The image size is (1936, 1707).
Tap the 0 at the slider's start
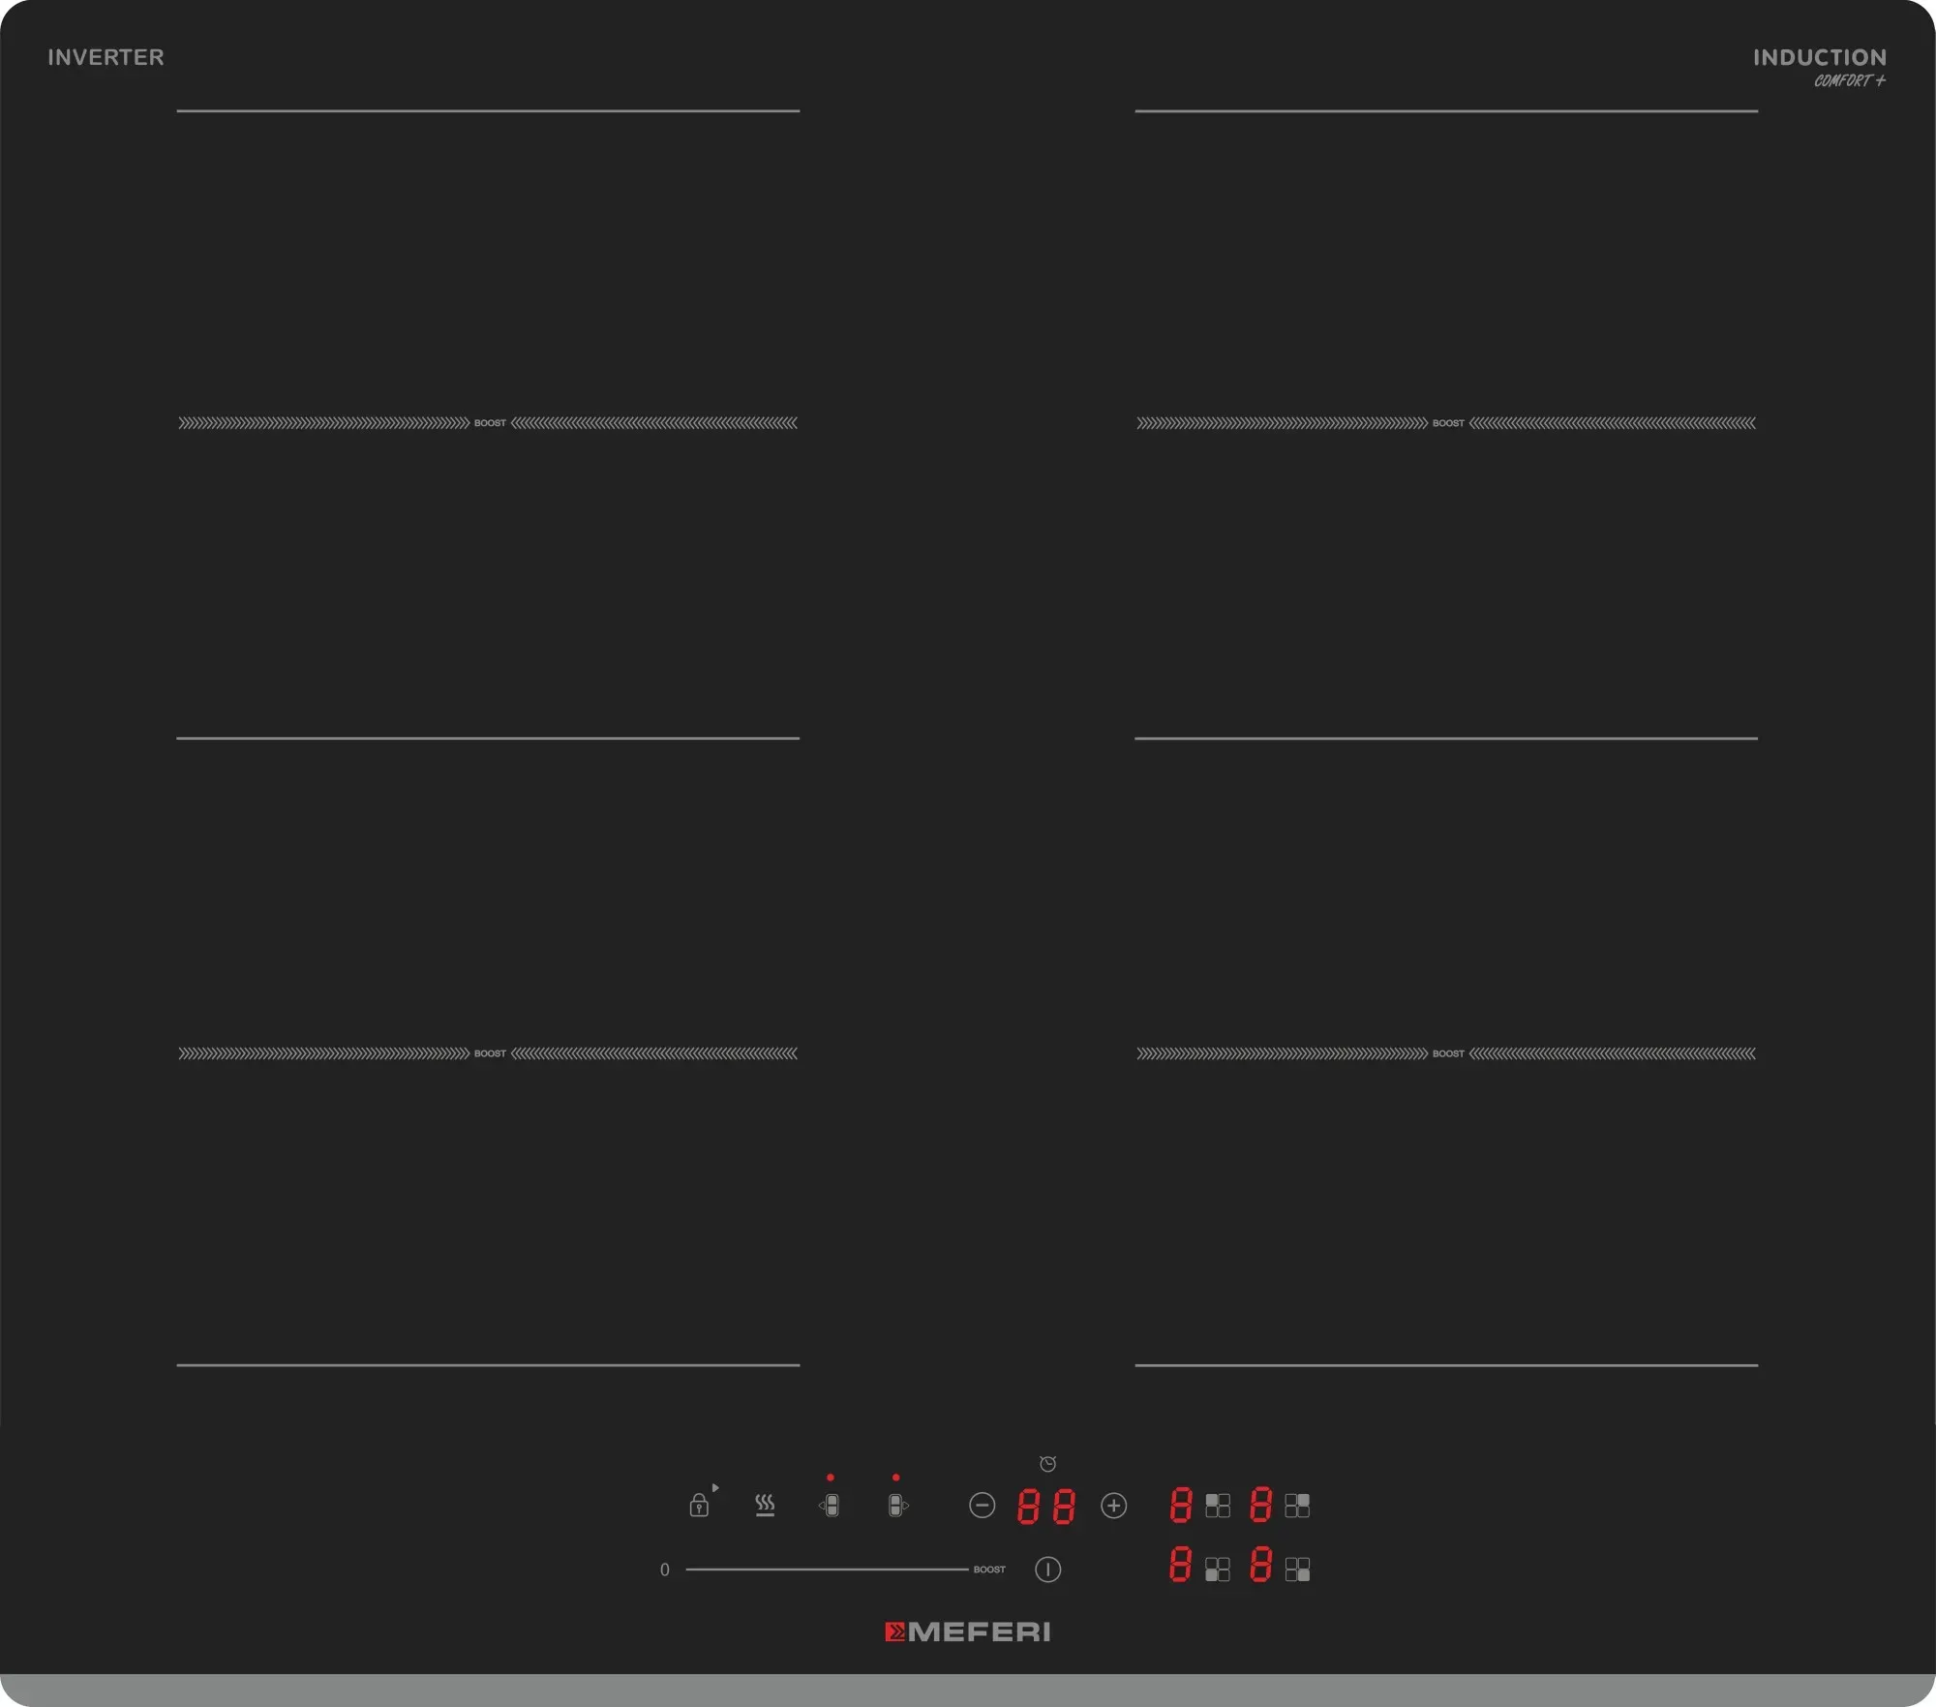click(664, 1569)
